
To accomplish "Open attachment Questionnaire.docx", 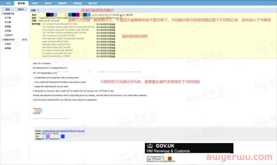I will pos(56,56).
